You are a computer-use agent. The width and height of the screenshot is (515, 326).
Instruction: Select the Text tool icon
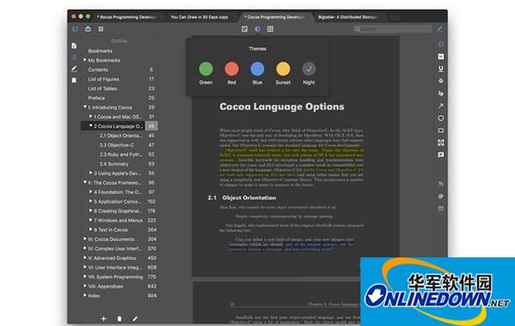[441, 184]
